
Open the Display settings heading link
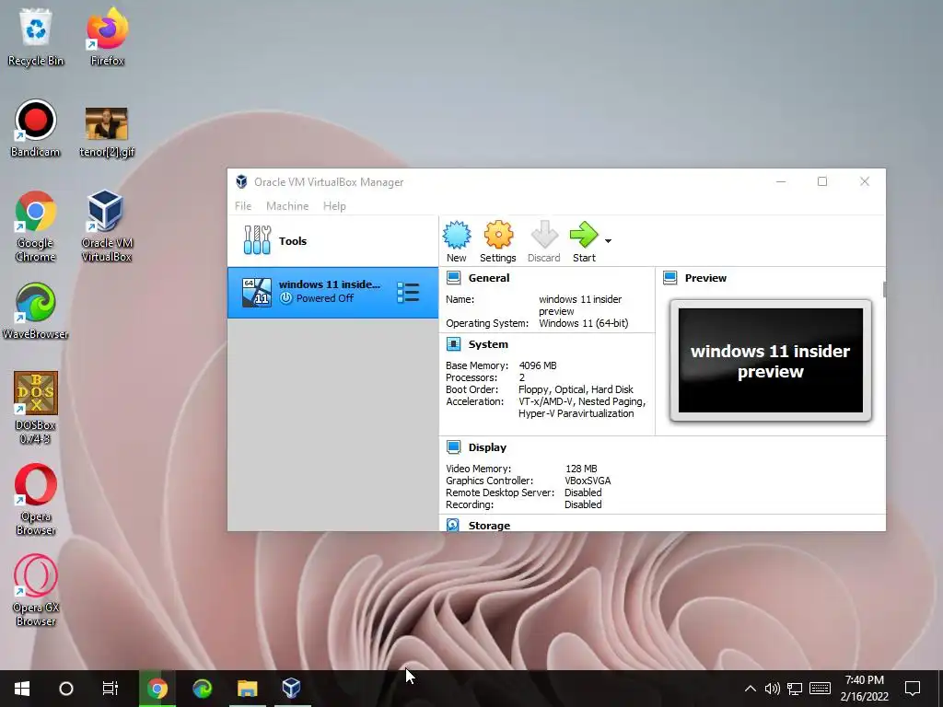pyautogui.click(x=487, y=447)
